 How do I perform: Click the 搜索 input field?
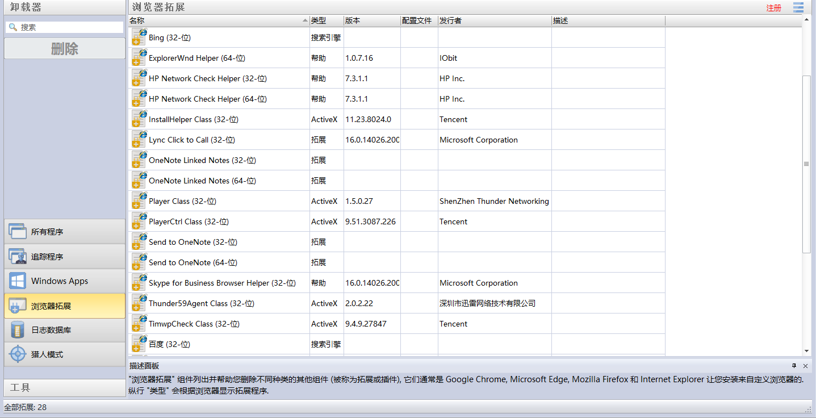tap(64, 27)
